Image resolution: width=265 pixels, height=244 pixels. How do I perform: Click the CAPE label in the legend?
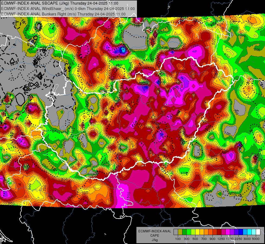coord(155,236)
